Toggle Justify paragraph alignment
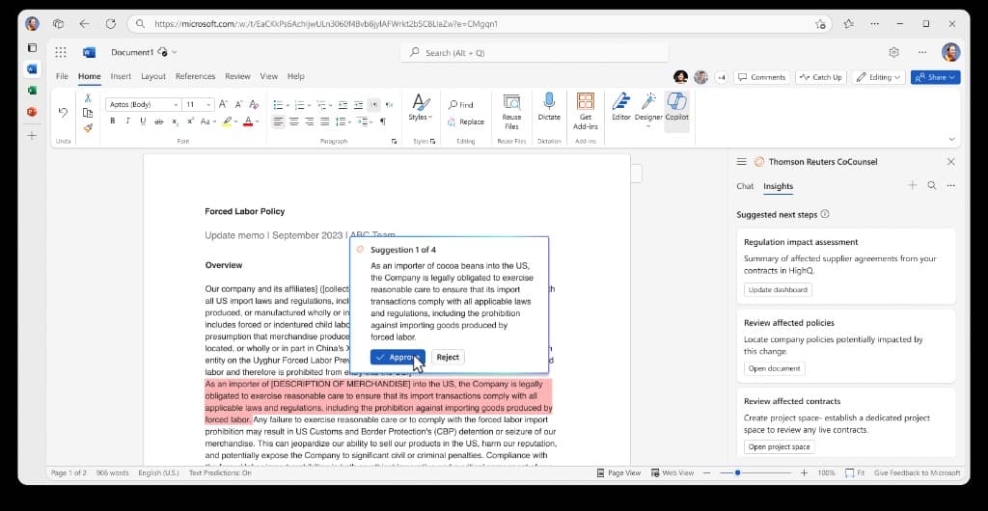 (x=324, y=121)
